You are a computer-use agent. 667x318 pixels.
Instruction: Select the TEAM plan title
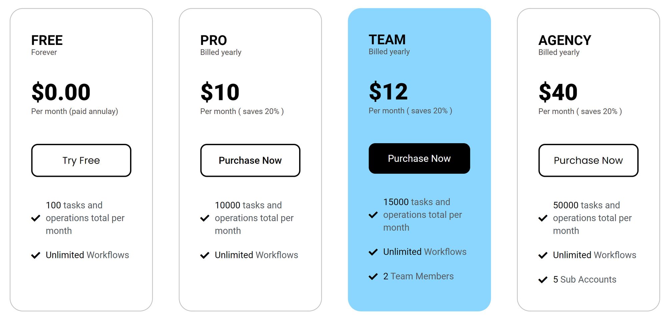coord(387,40)
